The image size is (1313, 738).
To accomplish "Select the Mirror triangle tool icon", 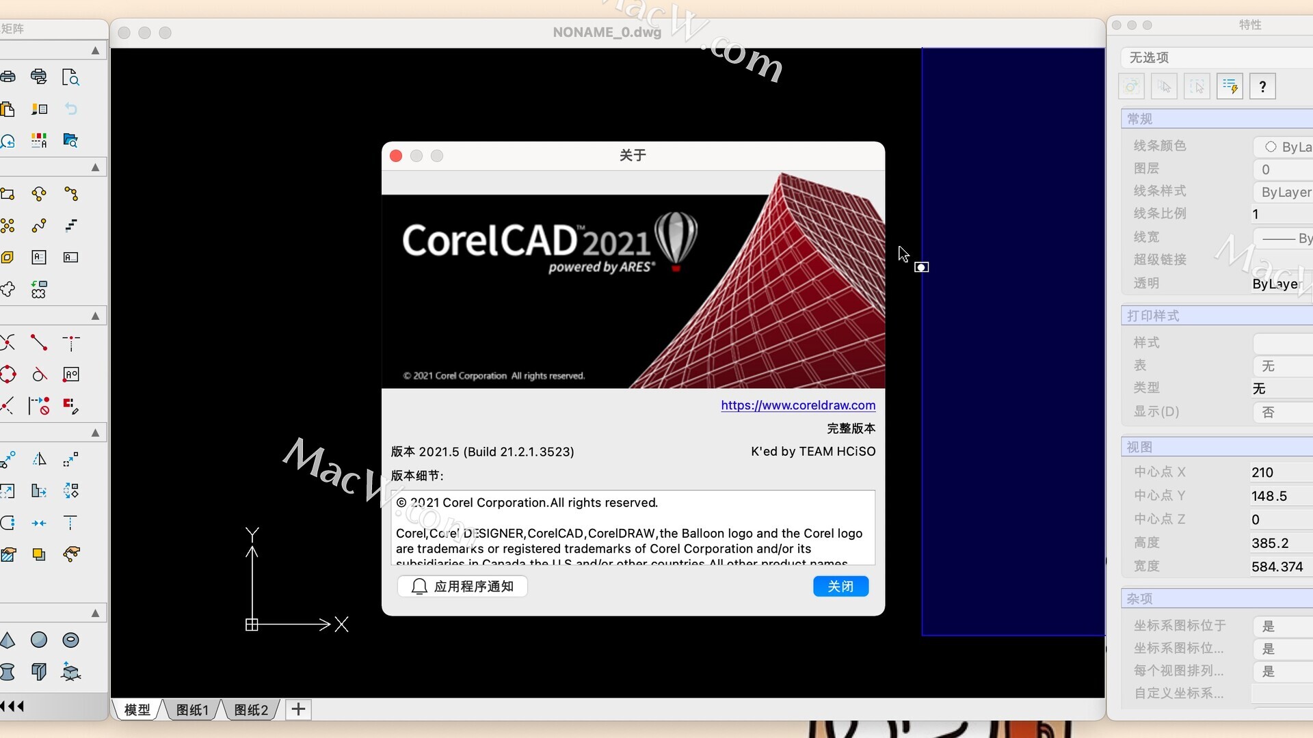I will 39,459.
